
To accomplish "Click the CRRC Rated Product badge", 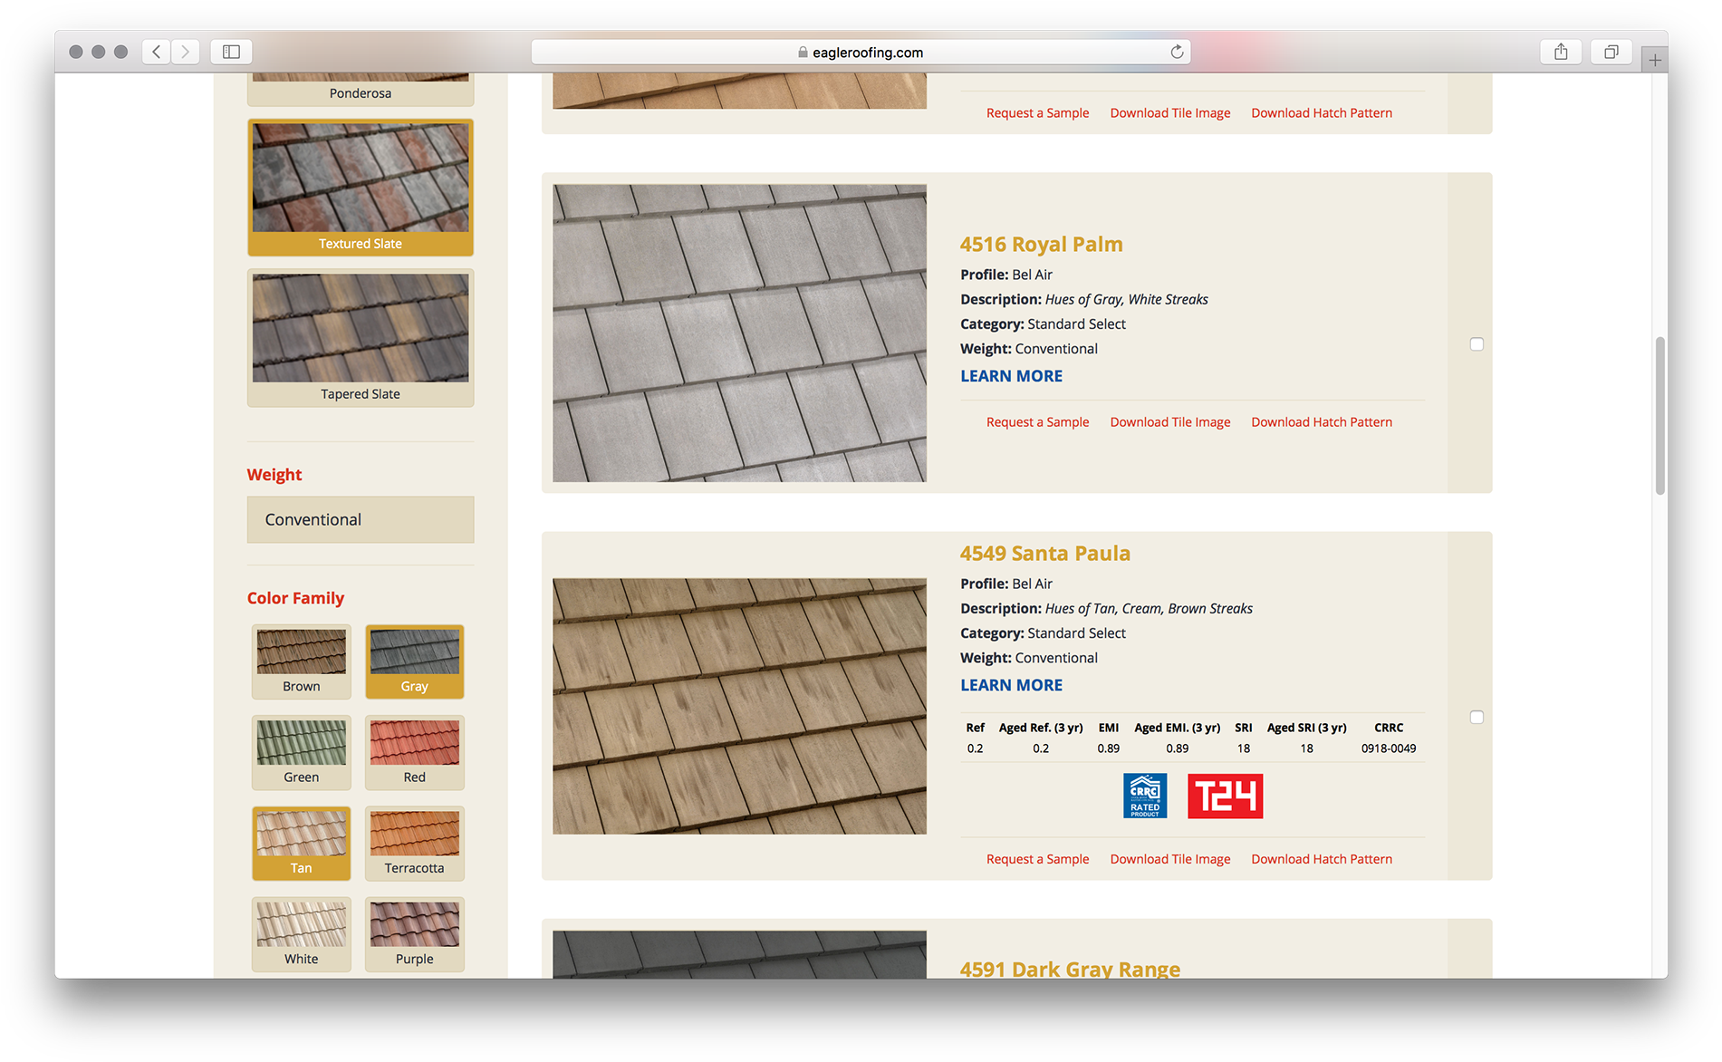I will [1145, 796].
